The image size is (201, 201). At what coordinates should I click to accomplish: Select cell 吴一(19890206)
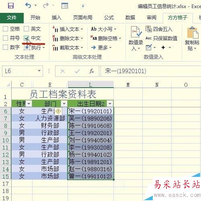[x=90, y=119]
